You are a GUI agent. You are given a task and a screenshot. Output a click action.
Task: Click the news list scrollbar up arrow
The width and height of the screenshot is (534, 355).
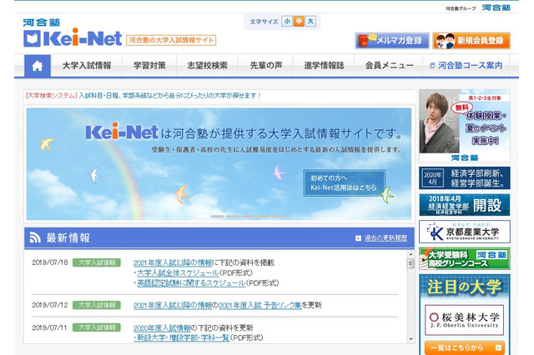click(411, 254)
